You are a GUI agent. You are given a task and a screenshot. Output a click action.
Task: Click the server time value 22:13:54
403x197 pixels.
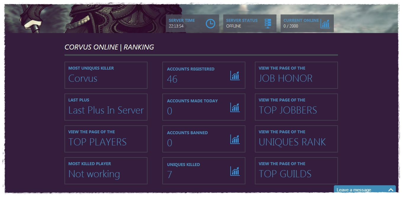(x=176, y=26)
